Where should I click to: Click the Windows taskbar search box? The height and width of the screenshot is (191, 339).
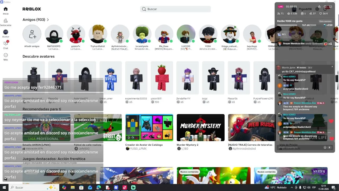coord(34,188)
